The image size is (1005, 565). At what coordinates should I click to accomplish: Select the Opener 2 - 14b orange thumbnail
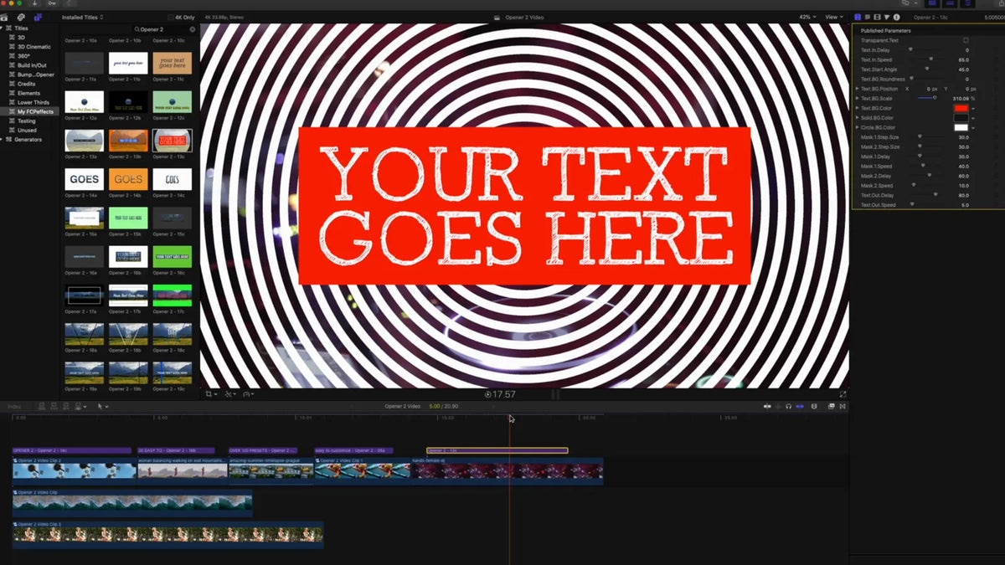point(128,179)
